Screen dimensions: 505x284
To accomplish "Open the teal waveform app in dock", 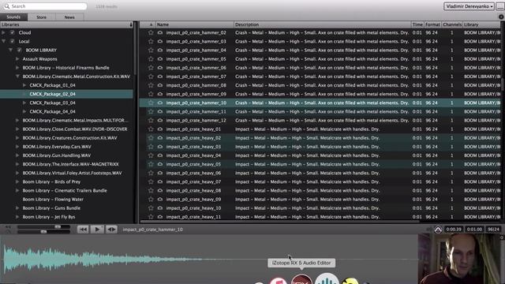I will click(327, 278).
